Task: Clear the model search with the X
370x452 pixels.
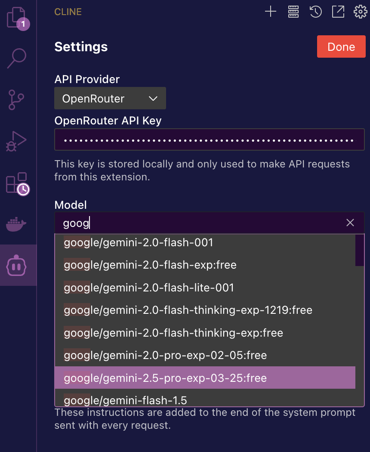Action: [350, 223]
